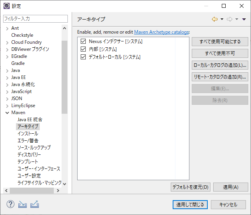The width and height of the screenshot is (251, 215).
Task: Click the すべて使用可能にする button
Action: pos(220,42)
